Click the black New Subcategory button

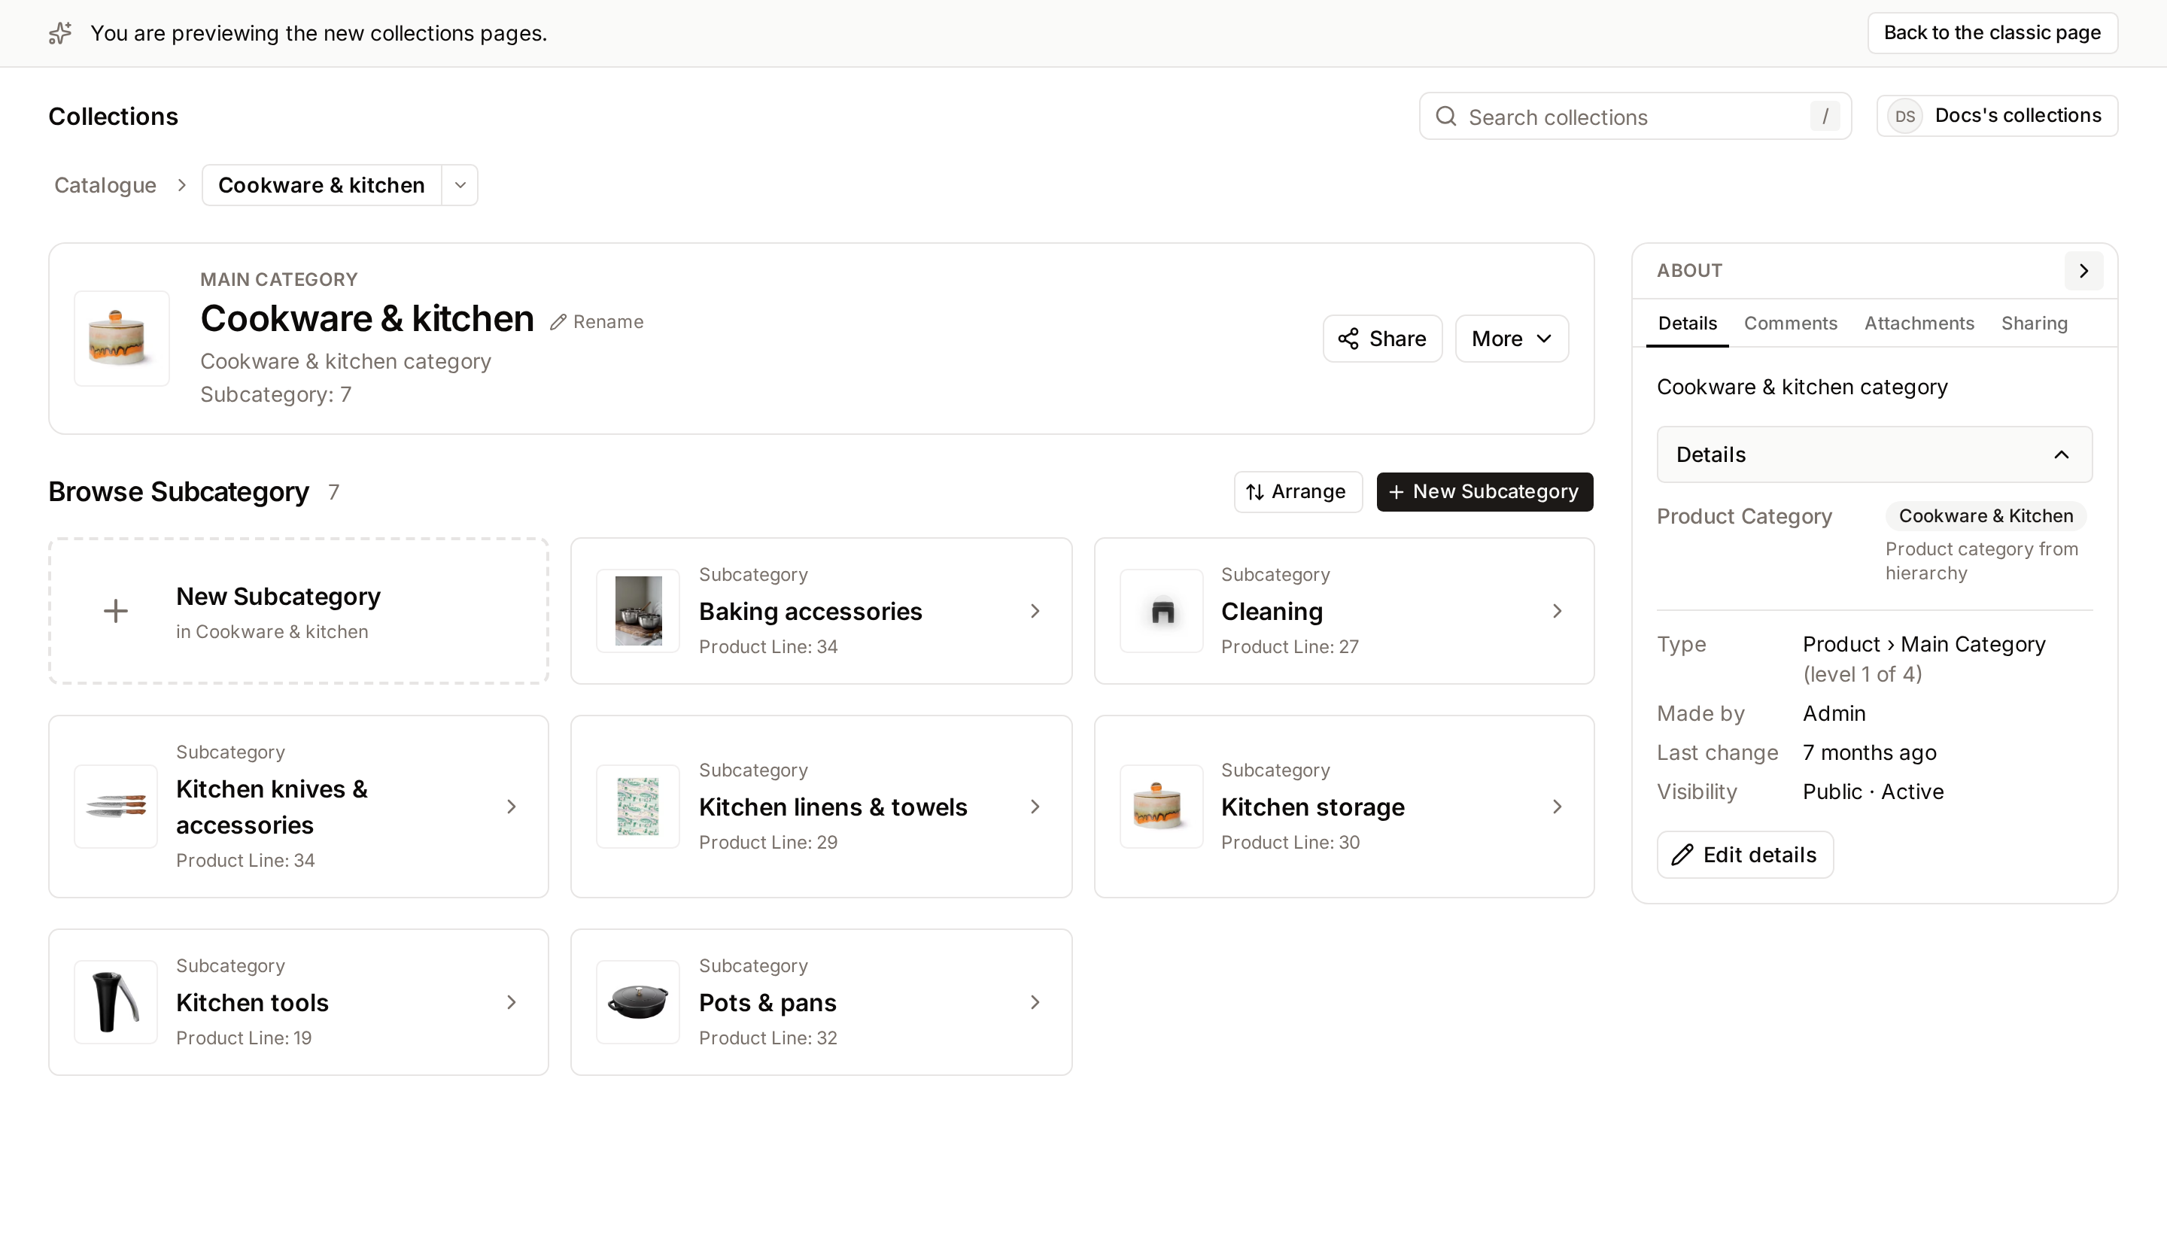(1485, 492)
